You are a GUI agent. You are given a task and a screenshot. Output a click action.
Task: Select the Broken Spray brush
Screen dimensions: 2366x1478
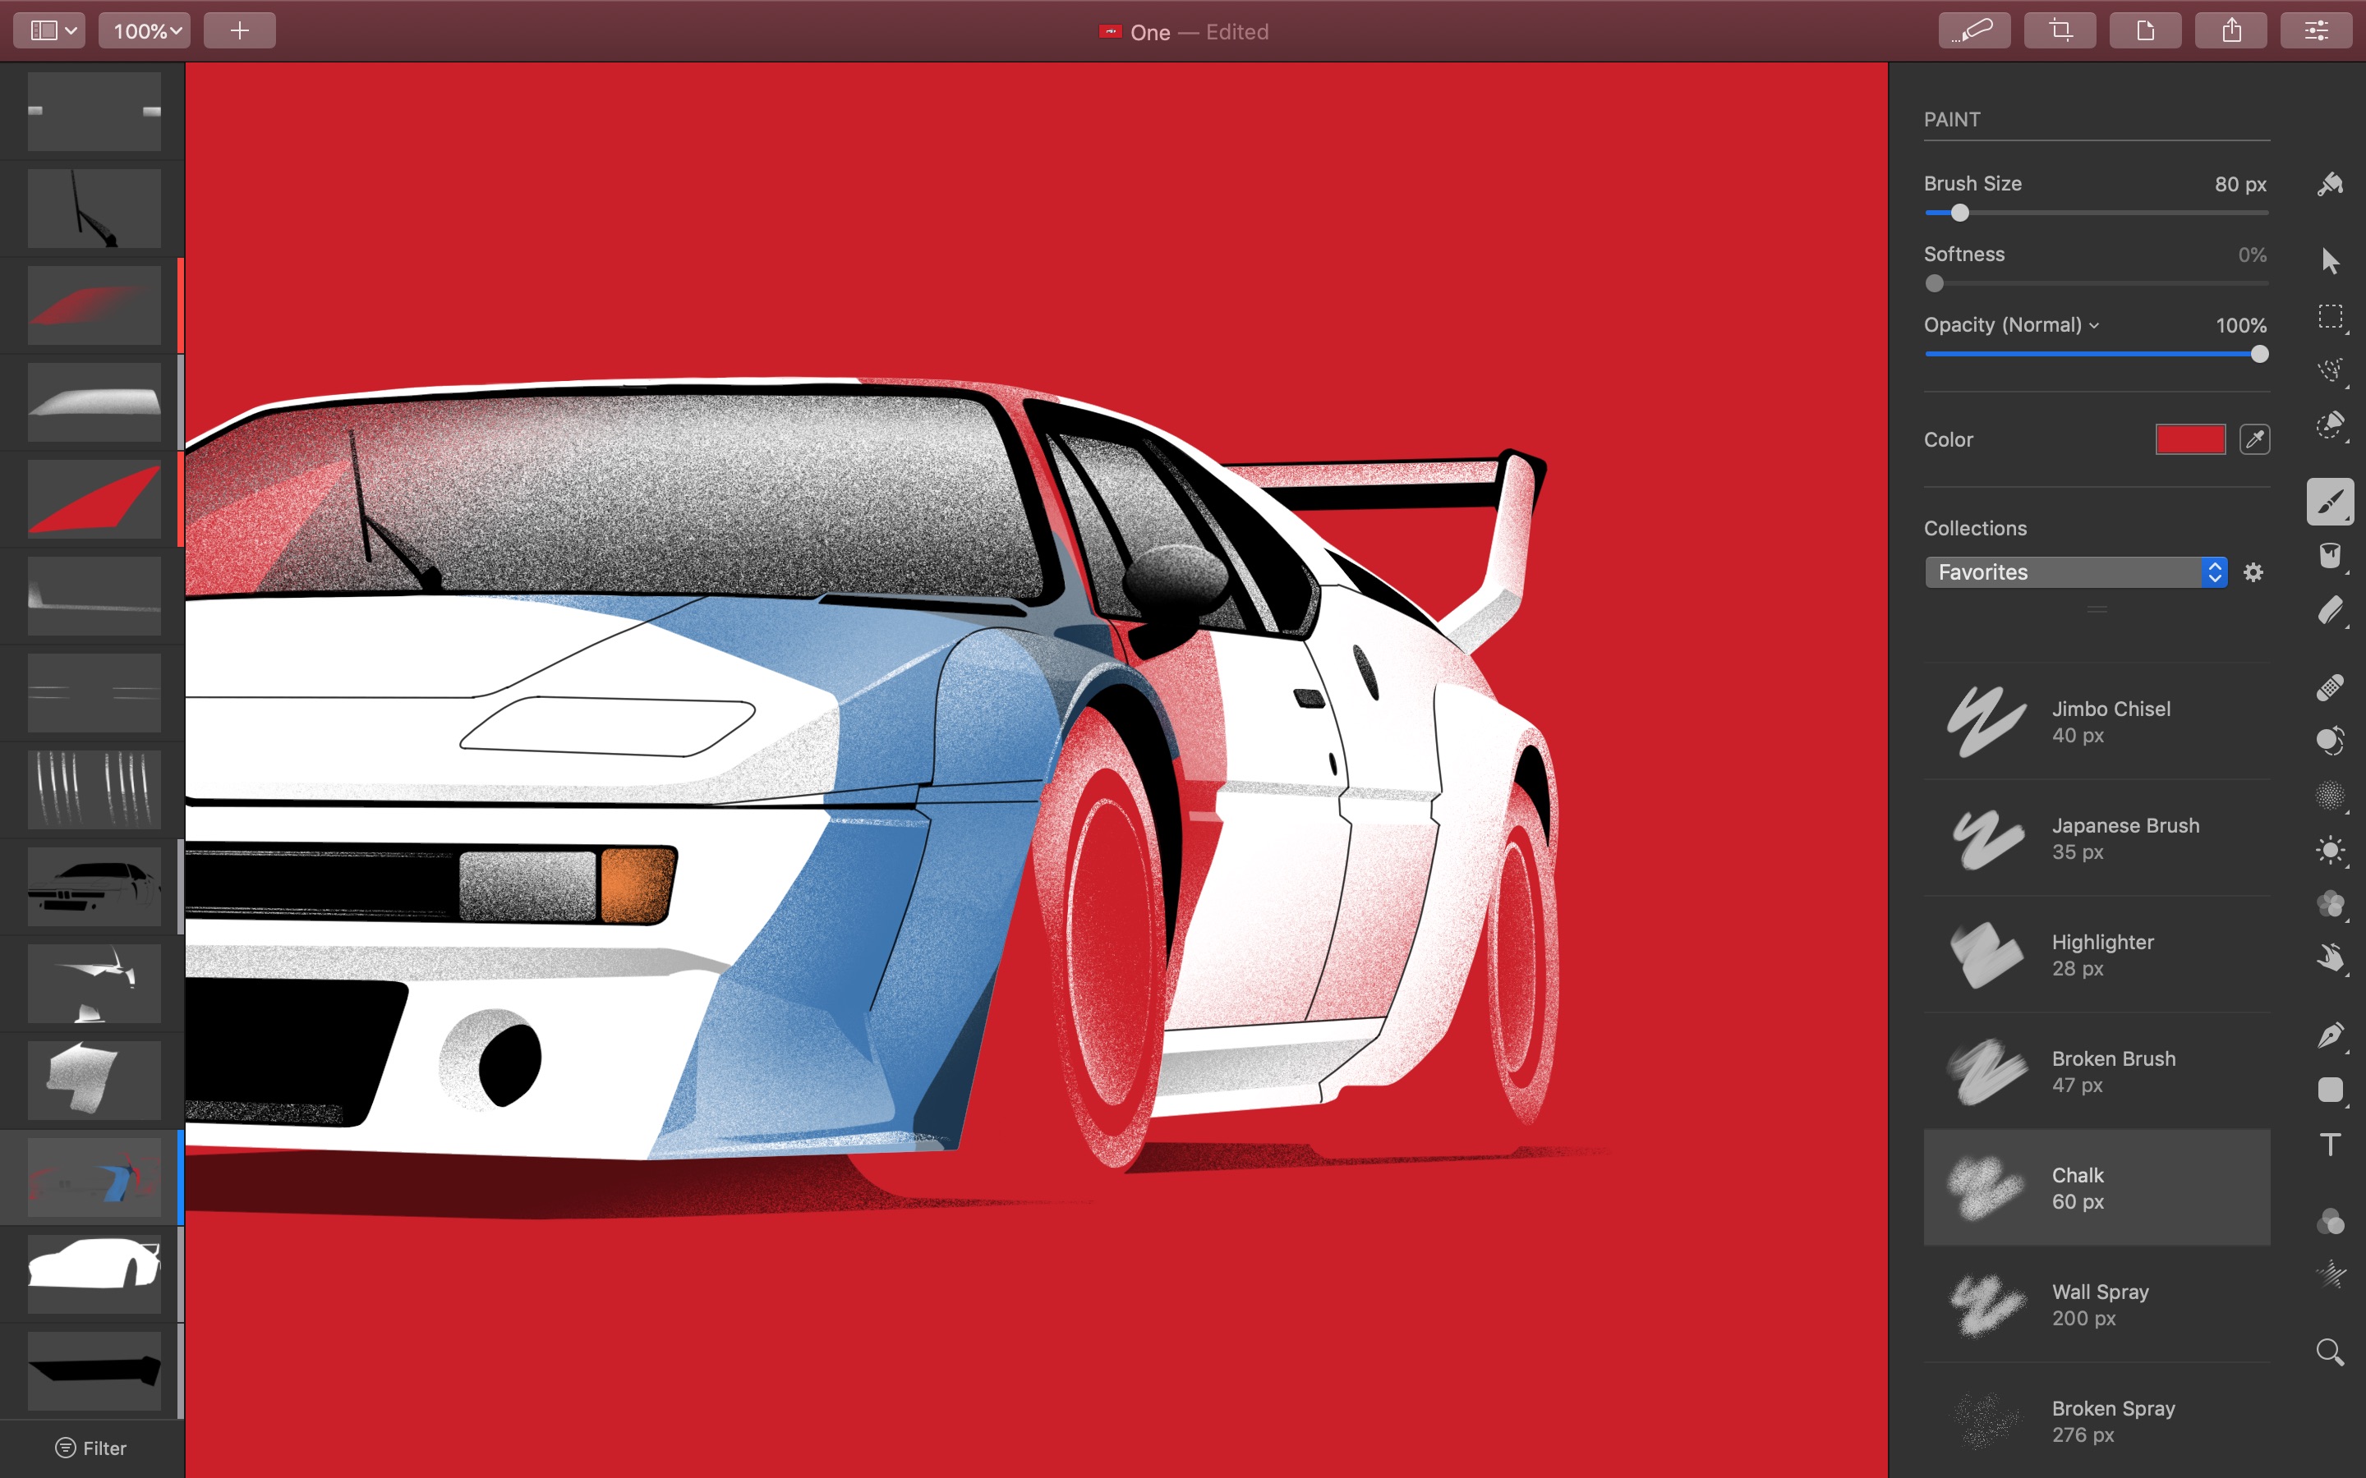tap(2097, 1421)
